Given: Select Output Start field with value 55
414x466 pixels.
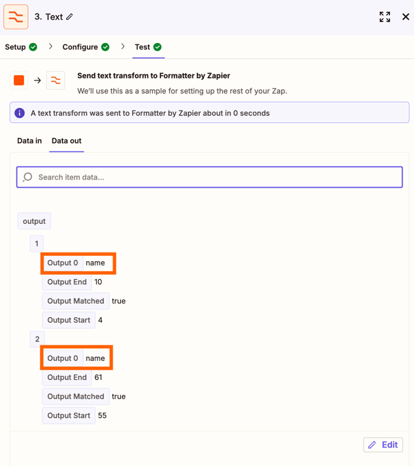Looking at the screenshot, I should click(x=69, y=416).
